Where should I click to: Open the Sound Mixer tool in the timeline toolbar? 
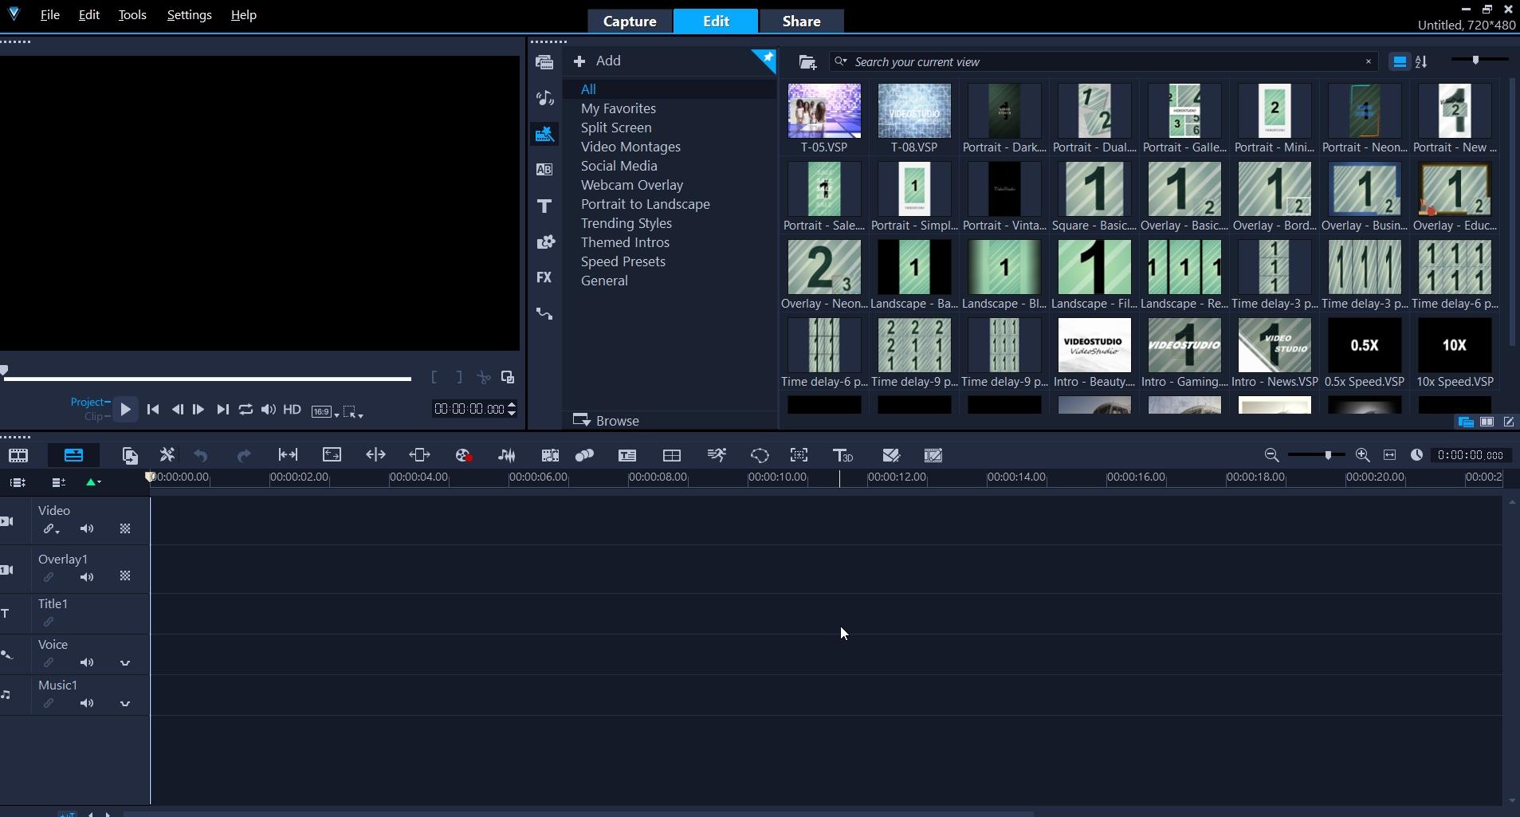tap(506, 455)
